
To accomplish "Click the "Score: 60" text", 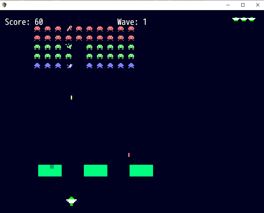I will [24, 22].
